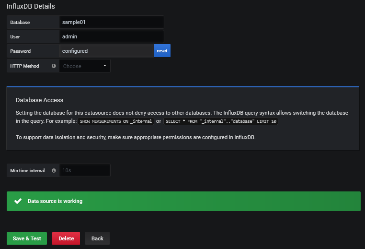The height and width of the screenshot is (249, 365).
Task: Click the Password field showing configured
Action: [106, 51]
